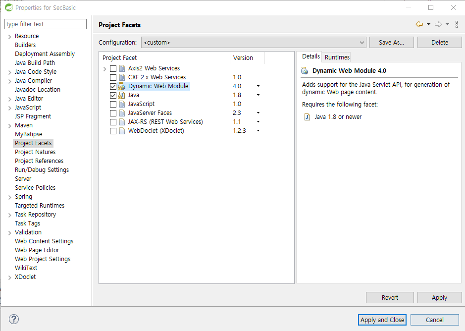This screenshot has height=331, width=465.
Task: Click the forward navigation arrow icon
Action: 438,24
